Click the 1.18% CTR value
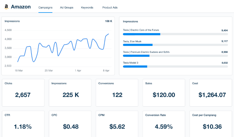This screenshot has height=137, width=234. click(23, 127)
